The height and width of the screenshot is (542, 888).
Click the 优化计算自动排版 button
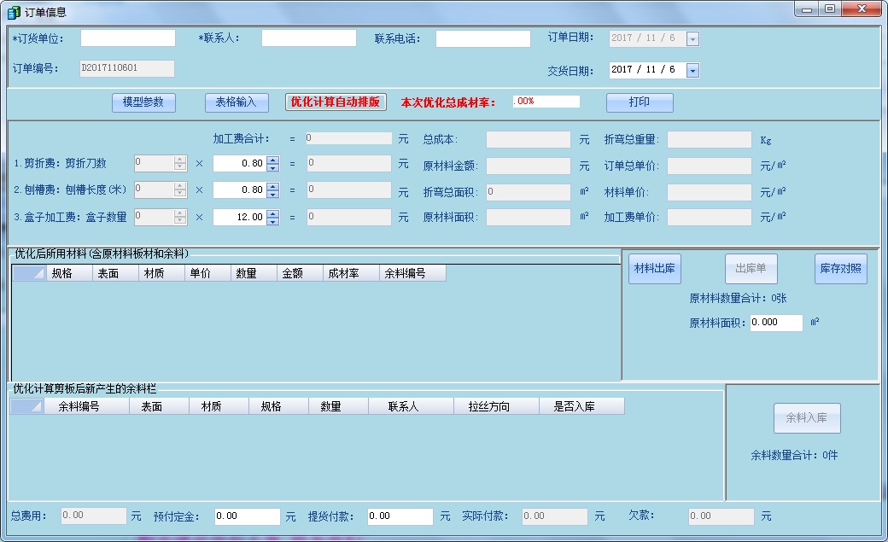click(336, 102)
